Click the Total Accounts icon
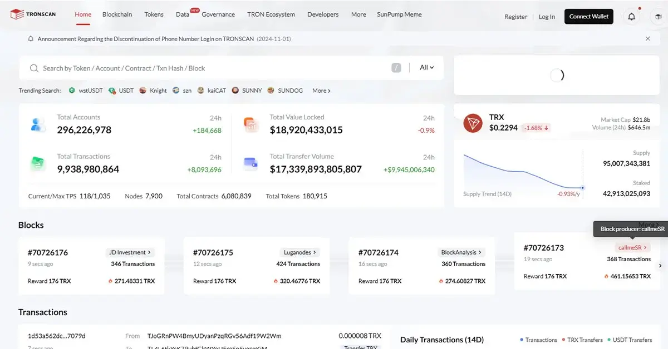Screen dimensions: 668x349 [38, 124]
